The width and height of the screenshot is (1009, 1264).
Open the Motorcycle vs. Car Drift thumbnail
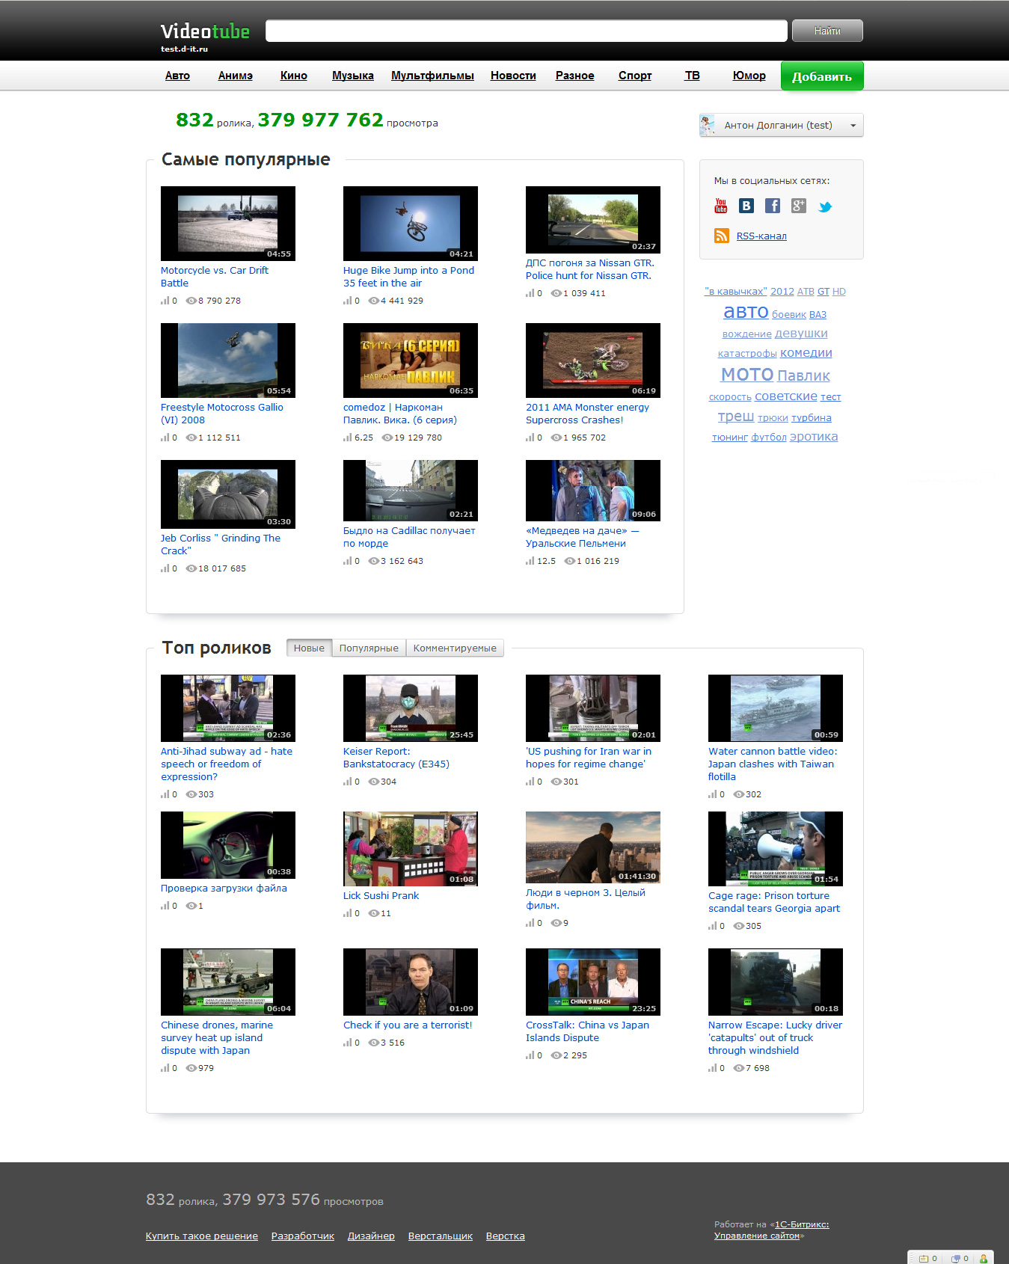click(x=228, y=224)
